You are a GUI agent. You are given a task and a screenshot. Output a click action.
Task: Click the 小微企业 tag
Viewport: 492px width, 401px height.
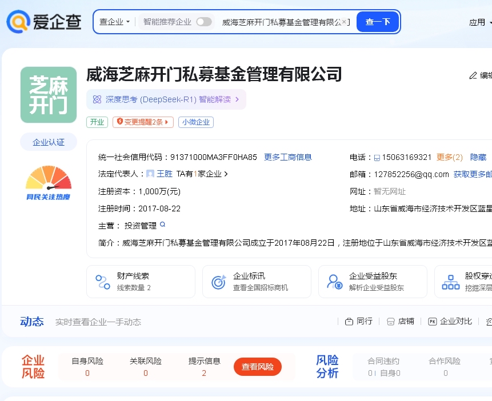[196, 122]
